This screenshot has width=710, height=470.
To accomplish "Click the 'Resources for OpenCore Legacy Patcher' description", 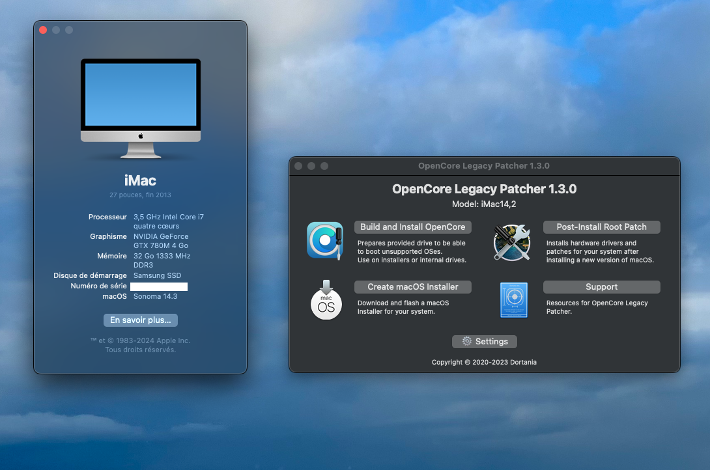I will point(597,307).
